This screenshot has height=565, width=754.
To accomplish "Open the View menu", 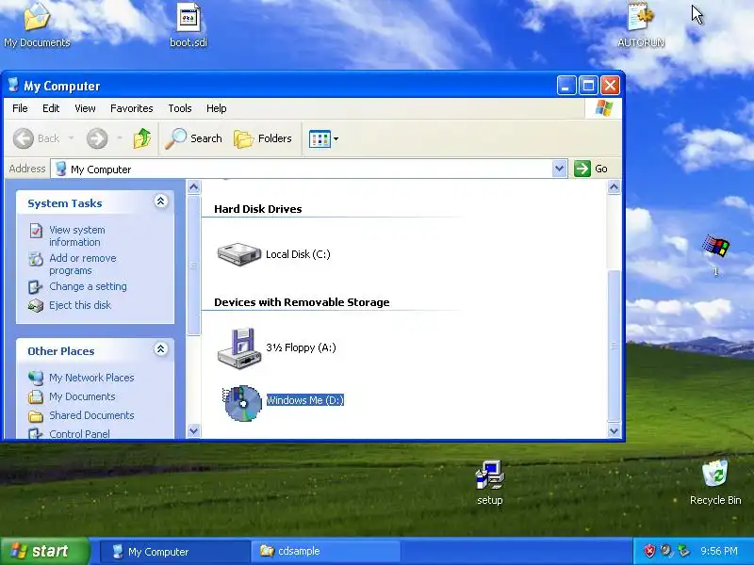I will click(x=85, y=108).
